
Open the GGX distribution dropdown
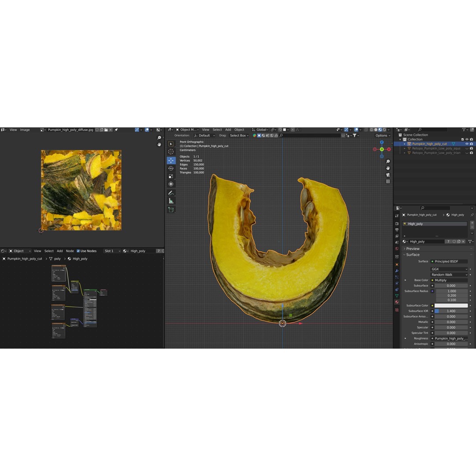pos(449,269)
